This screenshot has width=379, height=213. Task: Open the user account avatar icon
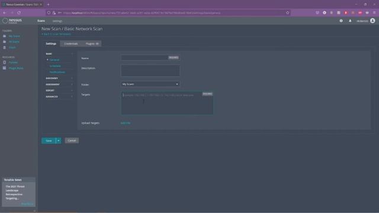372,21
